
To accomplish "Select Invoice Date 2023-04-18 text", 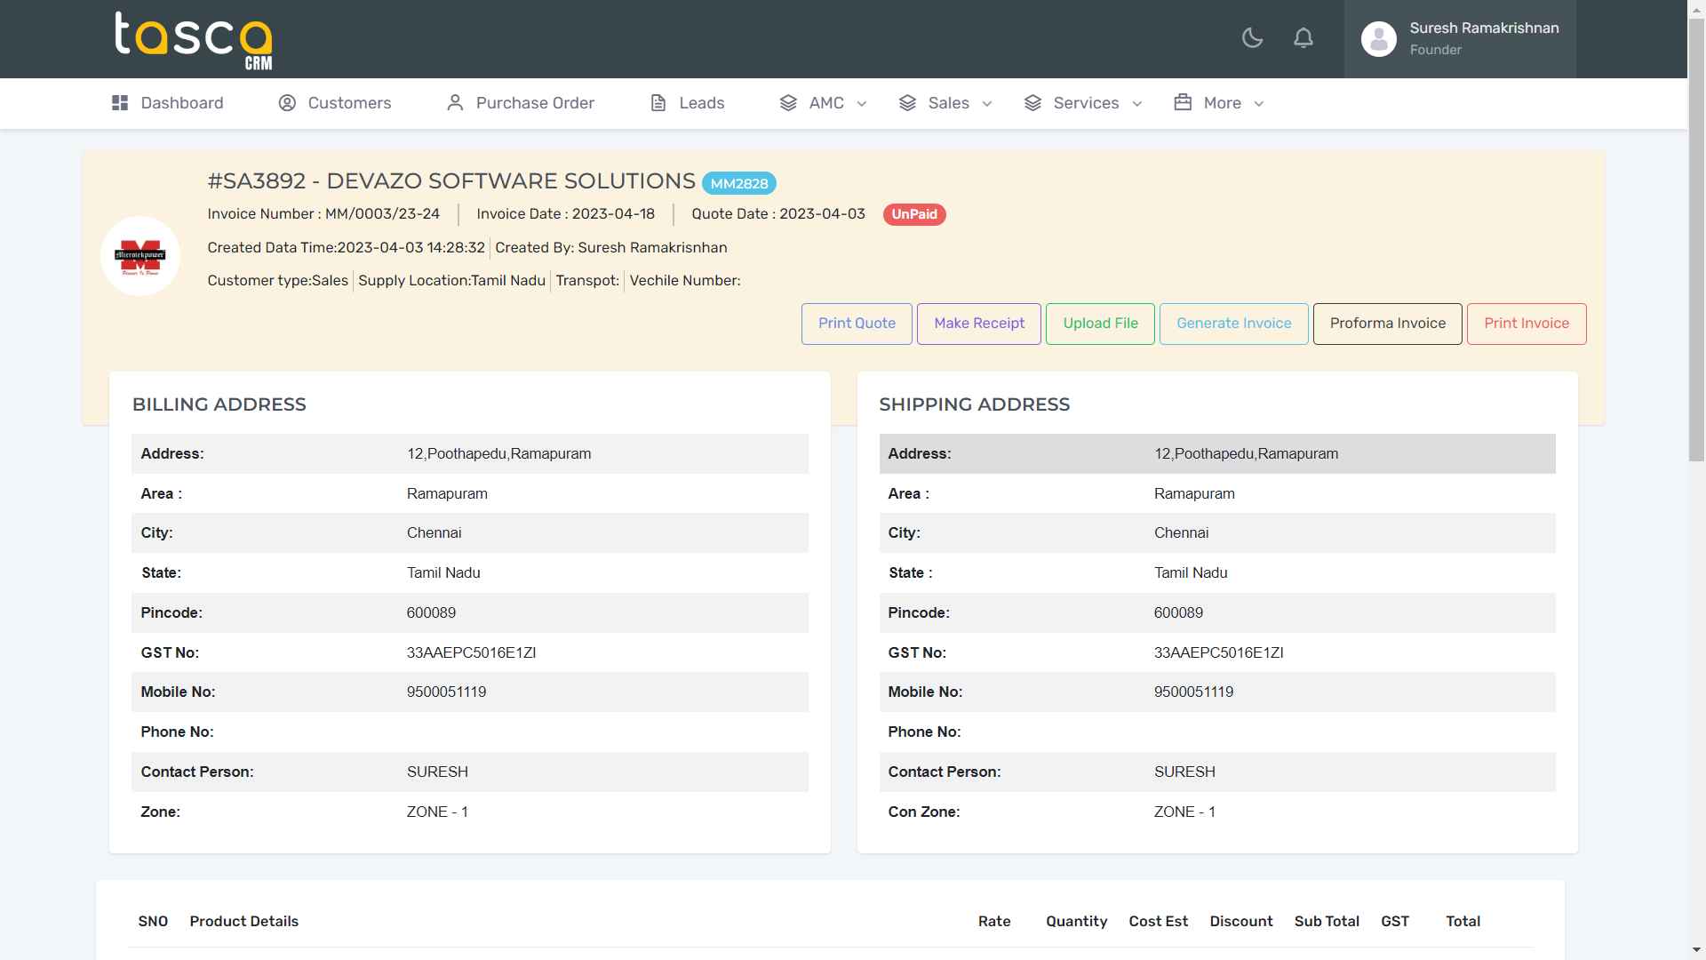I will pyautogui.click(x=566, y=214).
